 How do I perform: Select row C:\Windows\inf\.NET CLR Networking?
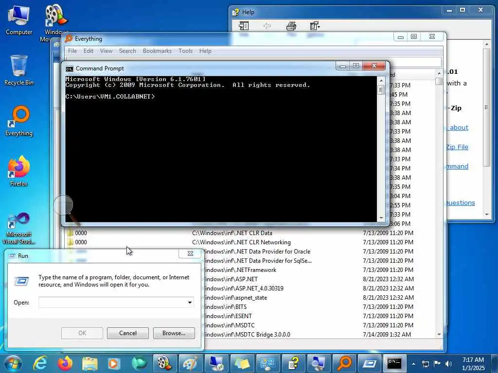click(251, 242)
